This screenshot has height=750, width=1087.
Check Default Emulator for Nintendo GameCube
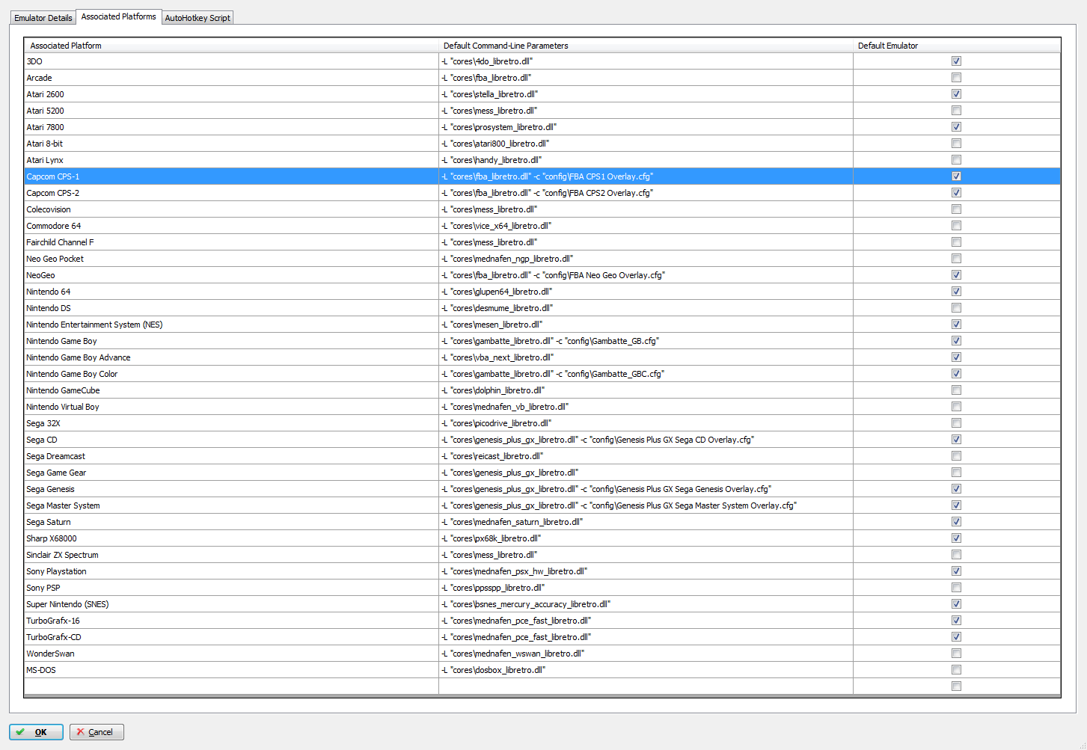(x=956, y=390)
